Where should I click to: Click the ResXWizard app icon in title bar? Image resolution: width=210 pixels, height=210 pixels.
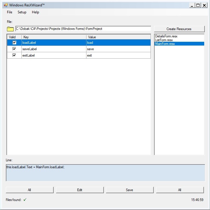point(6,5)
